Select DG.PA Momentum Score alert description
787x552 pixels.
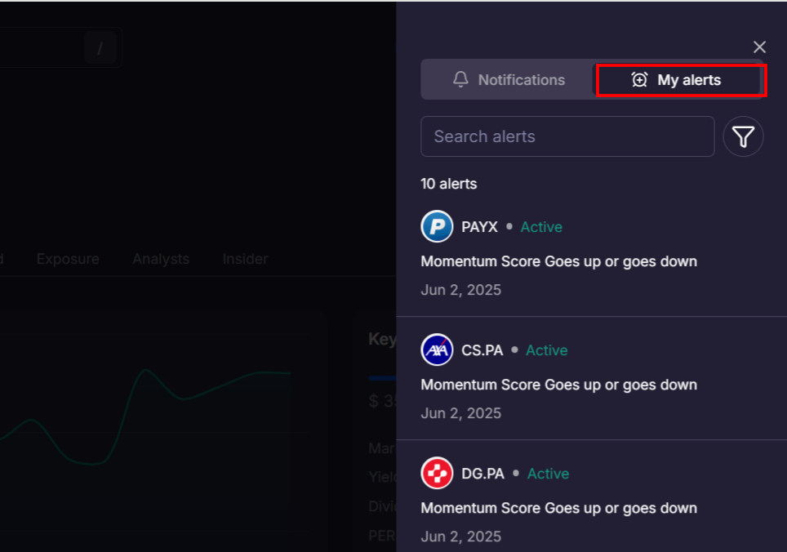[x=558, y=509]
